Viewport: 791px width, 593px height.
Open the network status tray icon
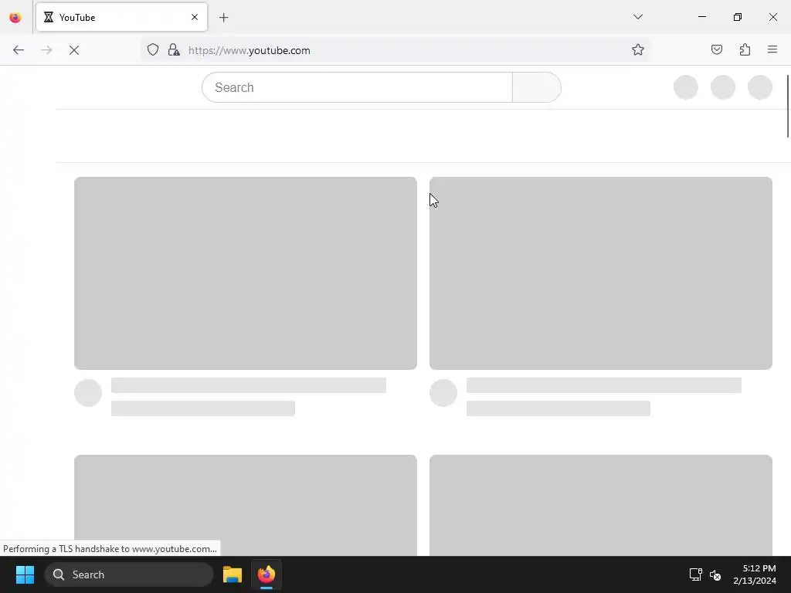point(696,574)
